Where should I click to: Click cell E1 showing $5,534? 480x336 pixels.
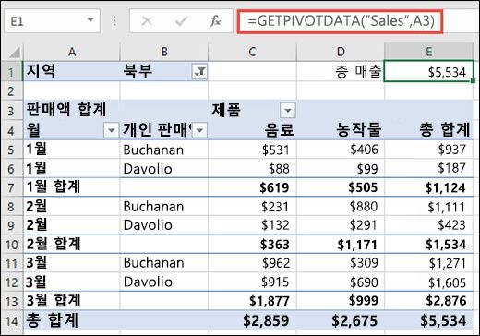pos(428,72)
